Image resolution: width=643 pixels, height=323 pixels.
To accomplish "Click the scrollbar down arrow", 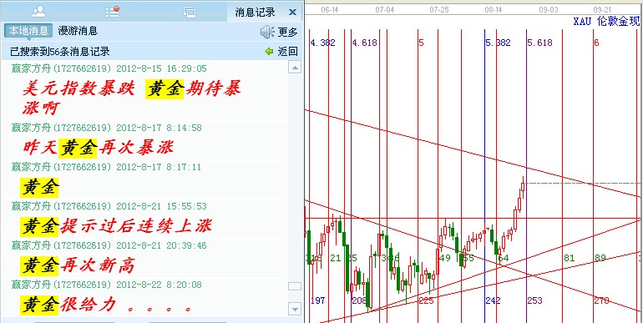I will click(295, 308).
